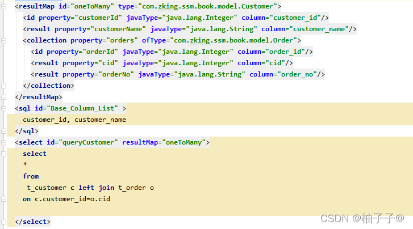
Task: Click the "c.customer_id=o.cid" join condition
Action: pyautogui.click(x=73, y=199)
